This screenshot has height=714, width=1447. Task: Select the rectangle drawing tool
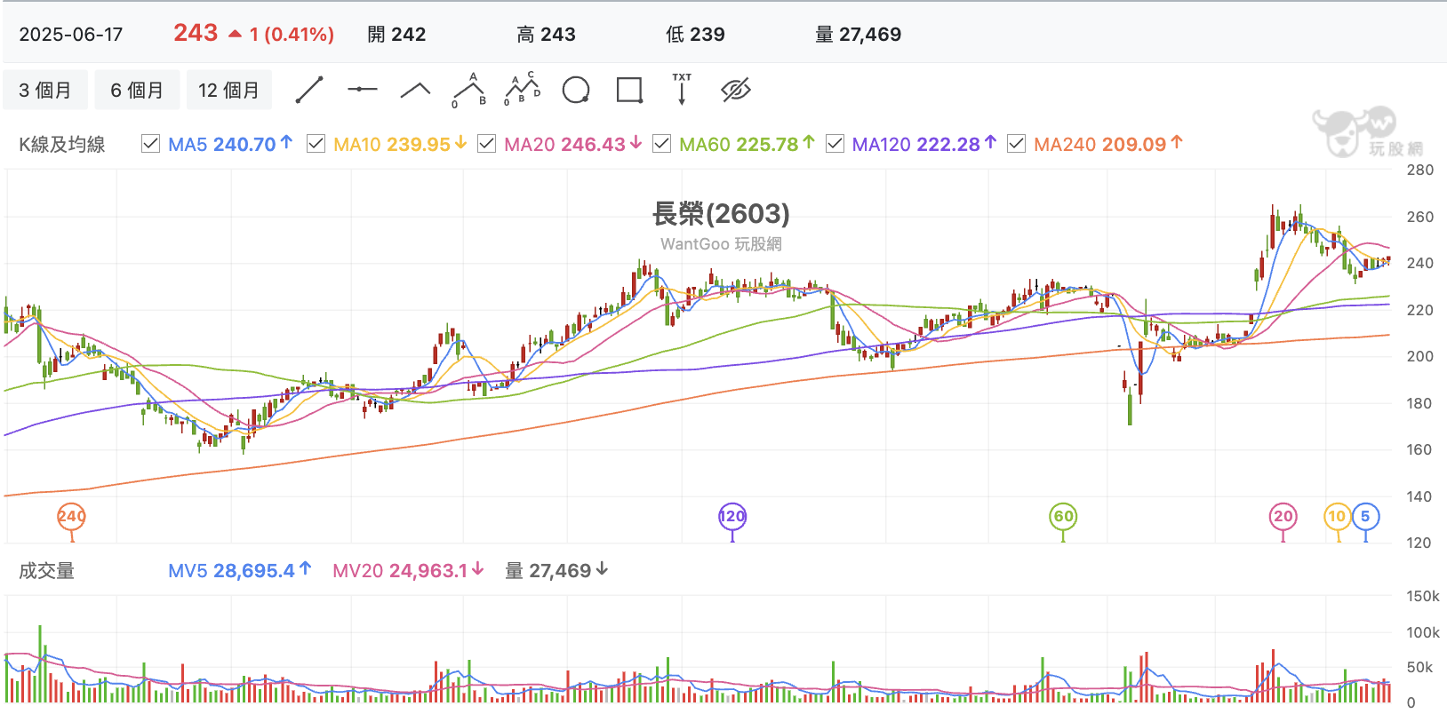coord(629,90)
